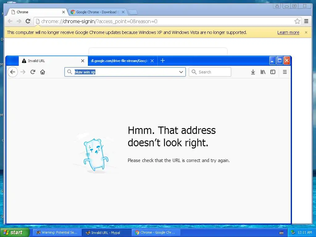
Task: Close the Invalid URL tab
Action: pos(83,61)
